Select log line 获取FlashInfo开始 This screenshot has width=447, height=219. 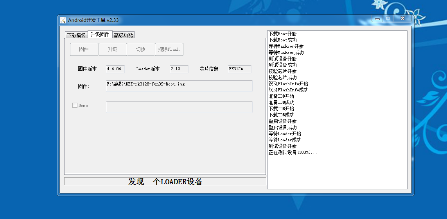coord(288,84)
